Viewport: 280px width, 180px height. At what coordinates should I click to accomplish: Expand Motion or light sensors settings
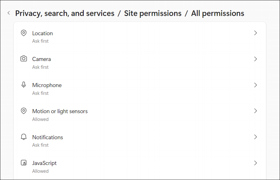point(256,111)
